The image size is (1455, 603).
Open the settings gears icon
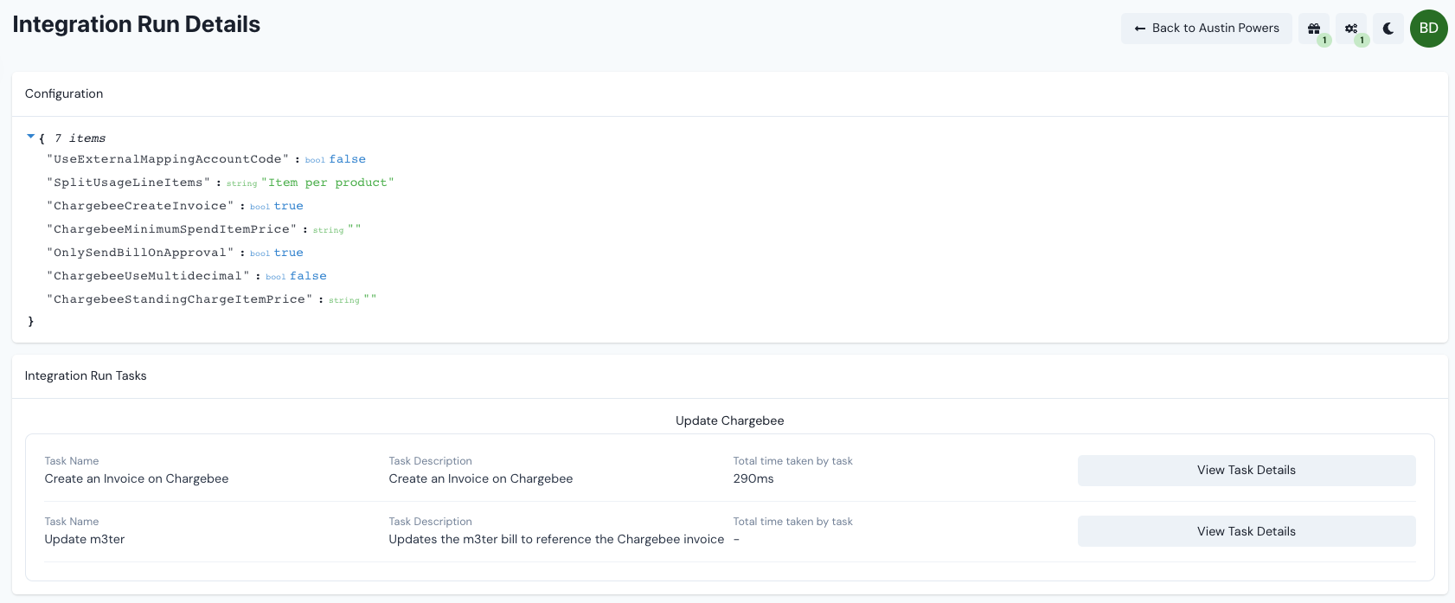pos(1351,29)
